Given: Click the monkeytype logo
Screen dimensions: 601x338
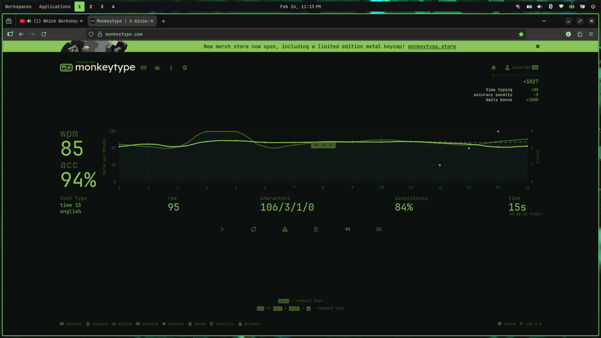Looking at the screenshot, I should [x=98, y=67].
